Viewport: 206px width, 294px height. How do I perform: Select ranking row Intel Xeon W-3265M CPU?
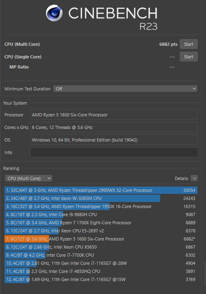pyautogui.click(x=101, y=198)
